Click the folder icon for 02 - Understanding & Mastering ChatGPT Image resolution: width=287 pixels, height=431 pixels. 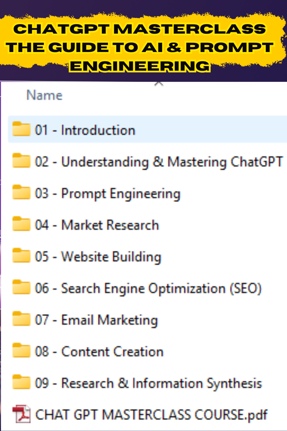click(21, 160)
